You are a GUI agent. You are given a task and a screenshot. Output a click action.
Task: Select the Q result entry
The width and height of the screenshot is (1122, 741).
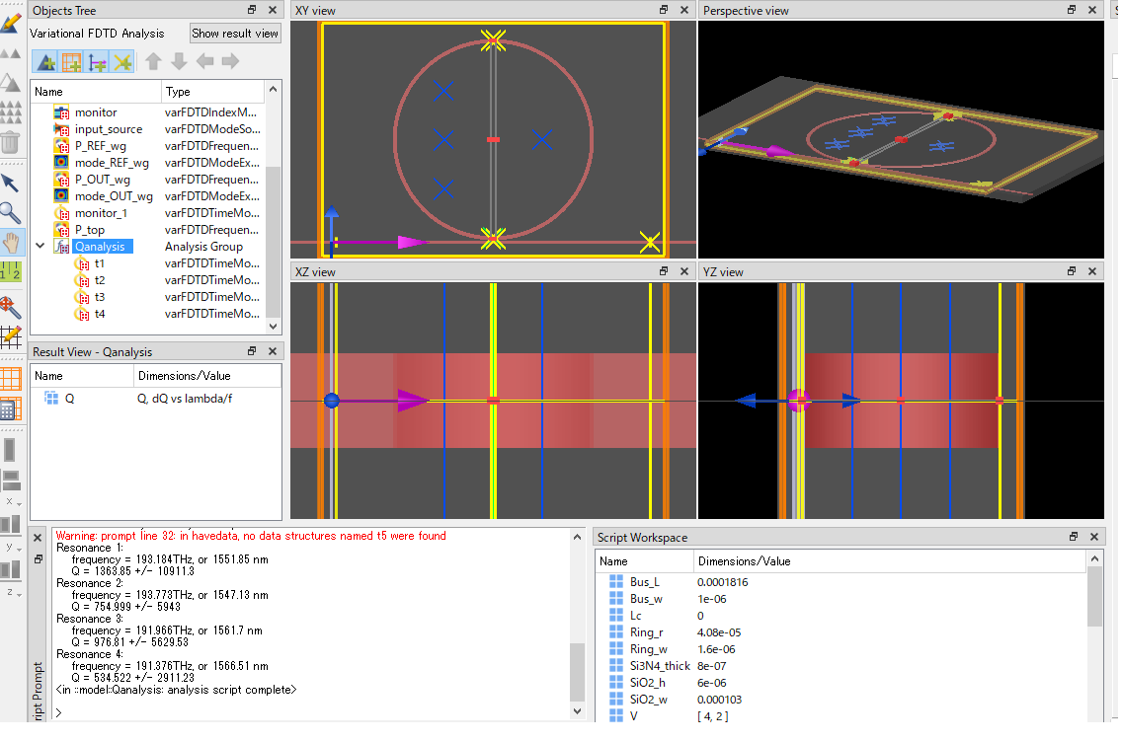click(69, 399)
